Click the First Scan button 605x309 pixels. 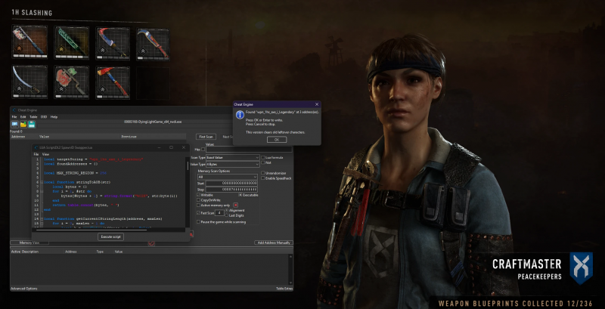click(206, 137)
